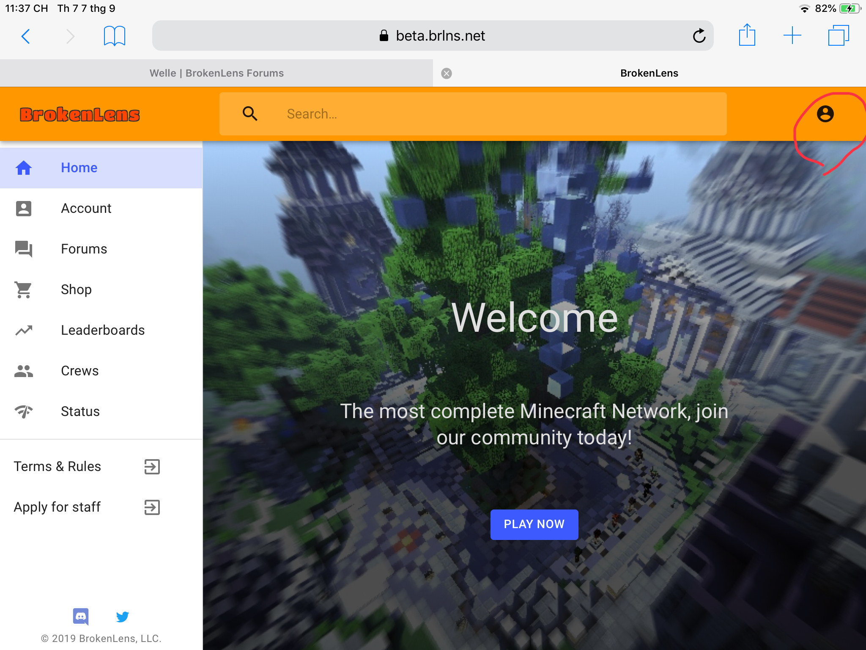Click the beta.brlns.net address bar
This screenshot has width=866, height=650.
click(x=433, y=36)
